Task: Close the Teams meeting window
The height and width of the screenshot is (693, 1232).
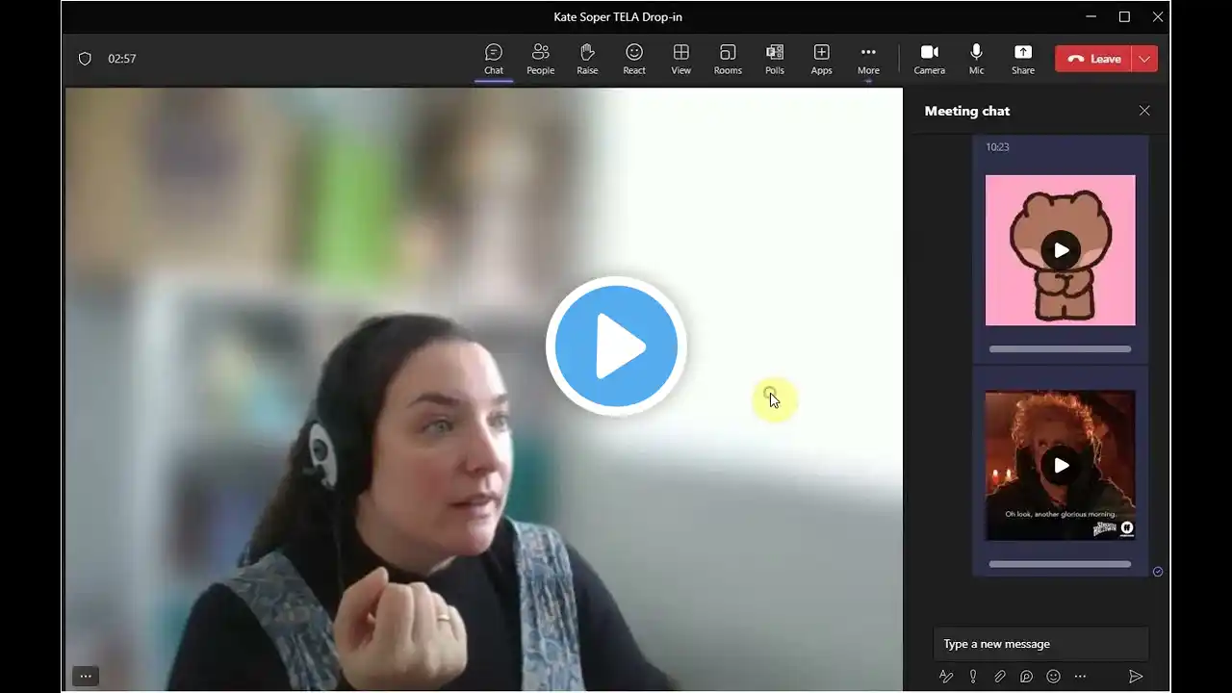Action: [1158, 16]
